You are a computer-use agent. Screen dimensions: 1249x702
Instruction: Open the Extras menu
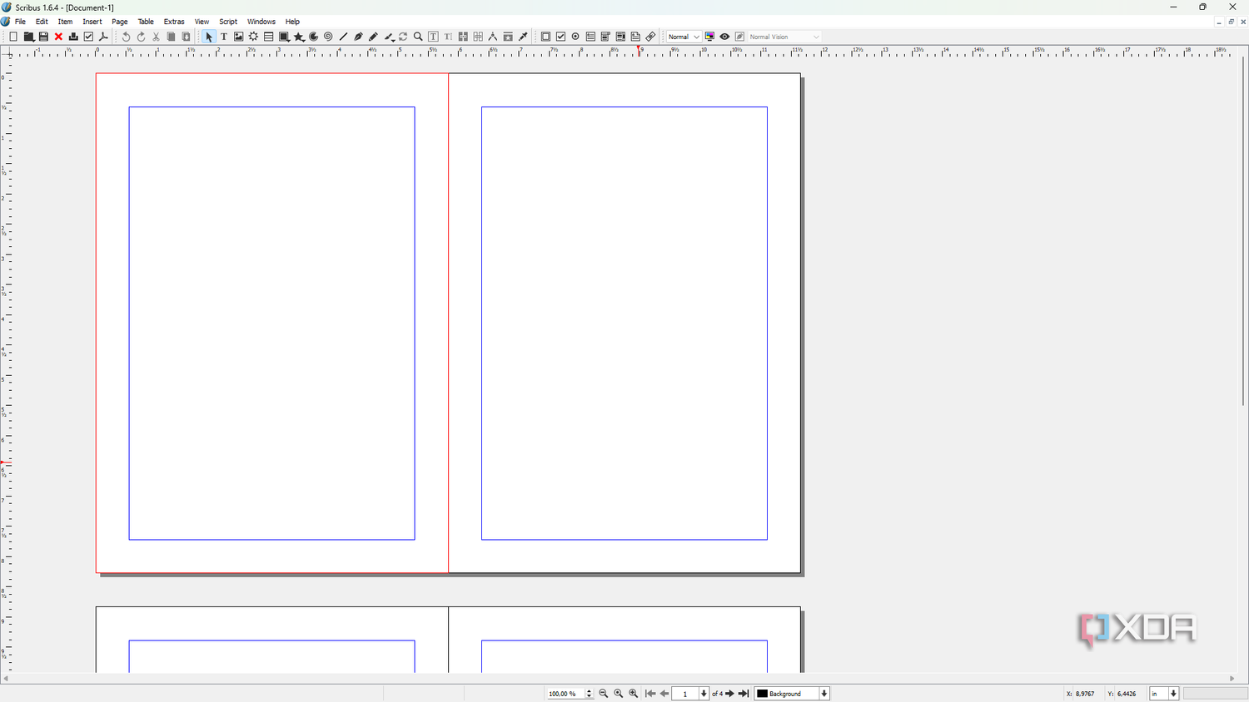pyautogui.click(x=174, y=22)
